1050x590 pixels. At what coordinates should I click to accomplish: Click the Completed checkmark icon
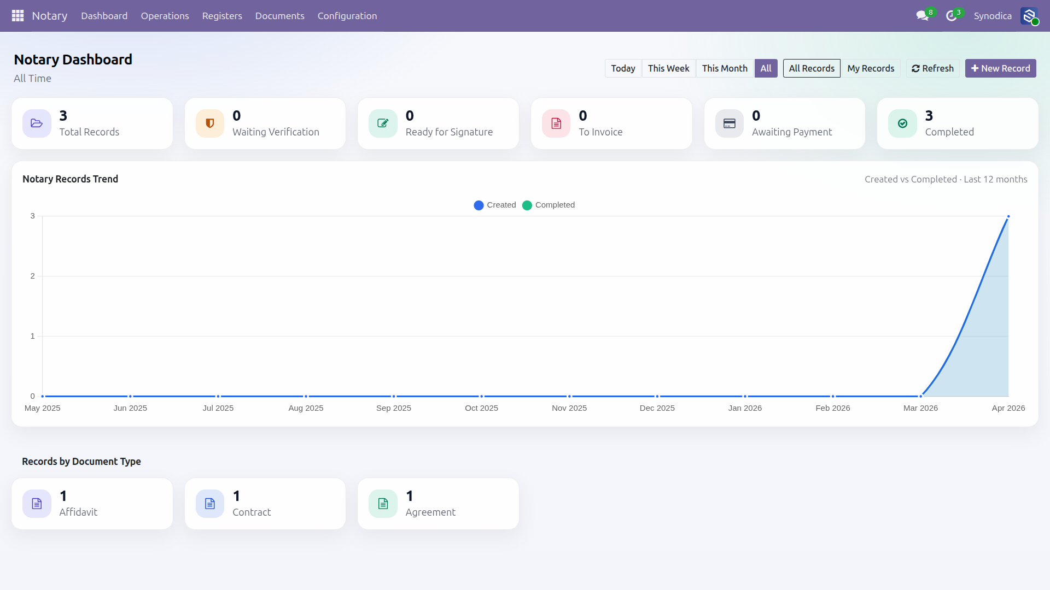902,123
